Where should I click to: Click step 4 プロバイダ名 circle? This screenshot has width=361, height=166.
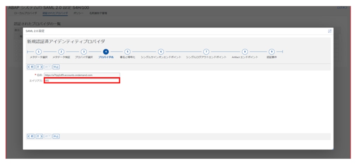click(106, 52)
